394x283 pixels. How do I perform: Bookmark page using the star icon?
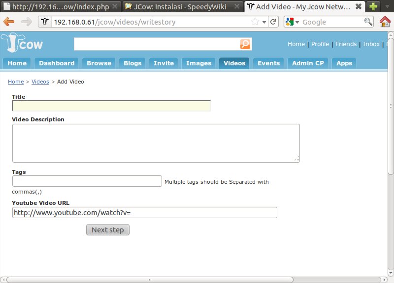point(255,22)
